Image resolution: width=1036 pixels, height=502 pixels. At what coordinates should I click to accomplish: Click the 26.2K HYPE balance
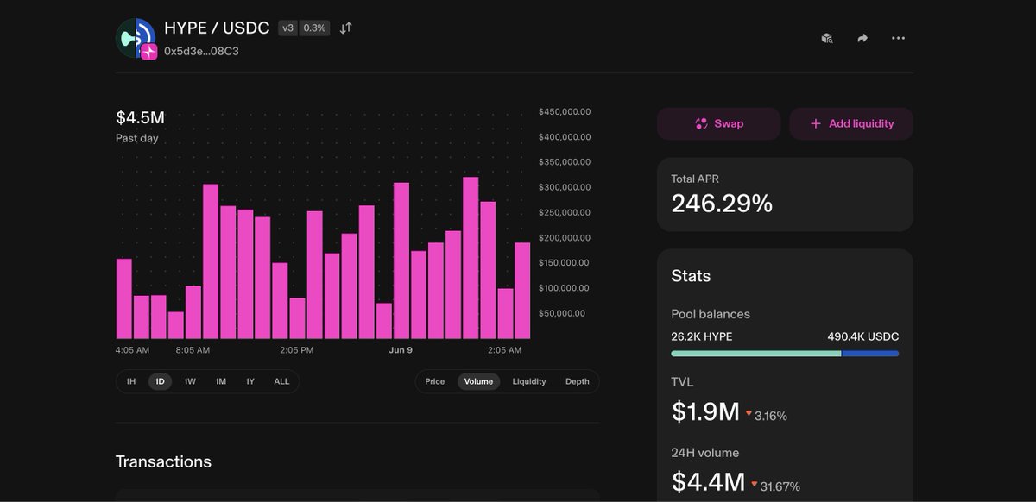pos(701,336)
